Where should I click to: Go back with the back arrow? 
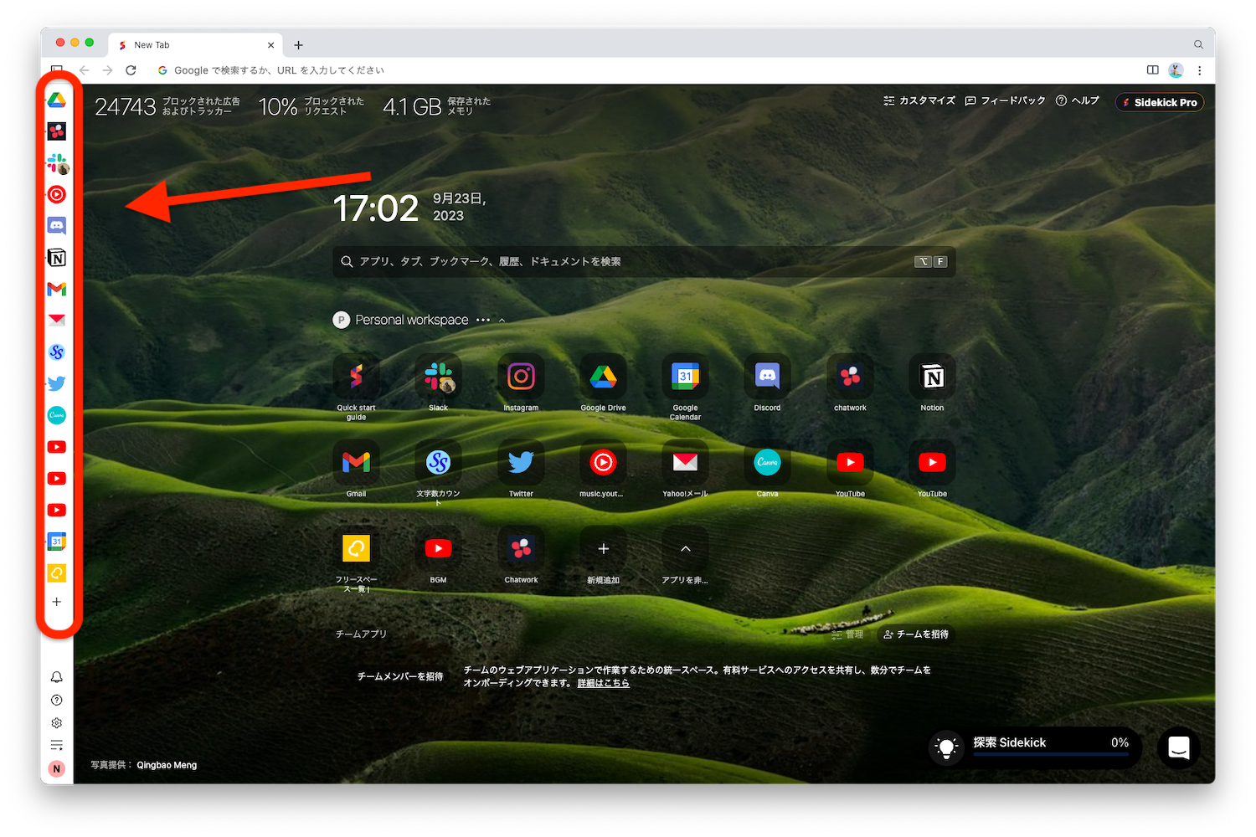click(84, 70)
